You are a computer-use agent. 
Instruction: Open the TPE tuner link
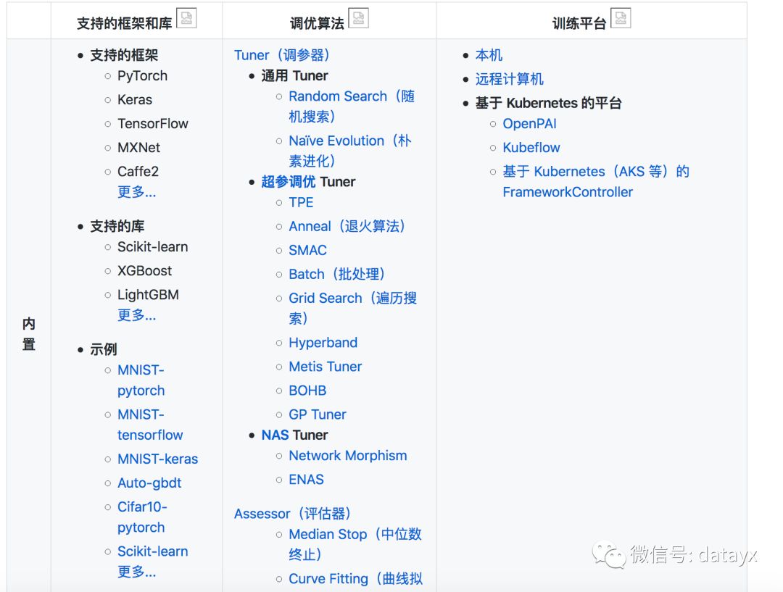coord(301,202)
